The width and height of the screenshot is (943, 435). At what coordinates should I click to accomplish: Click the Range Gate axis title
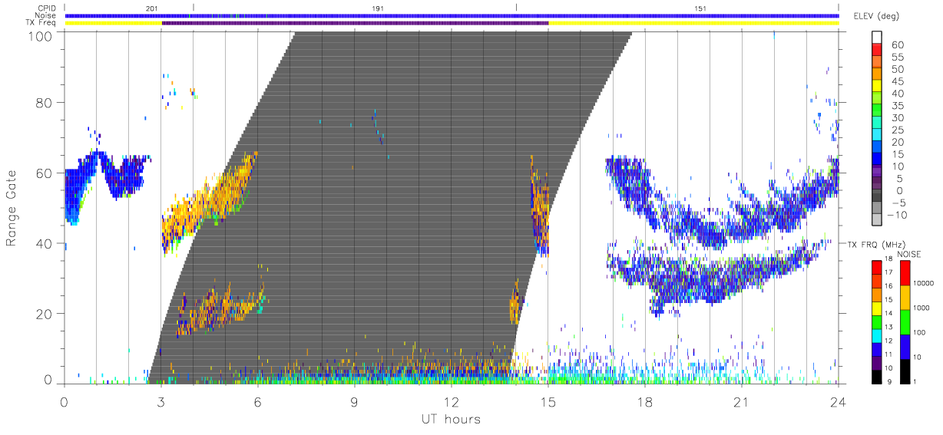pos(12,208)
